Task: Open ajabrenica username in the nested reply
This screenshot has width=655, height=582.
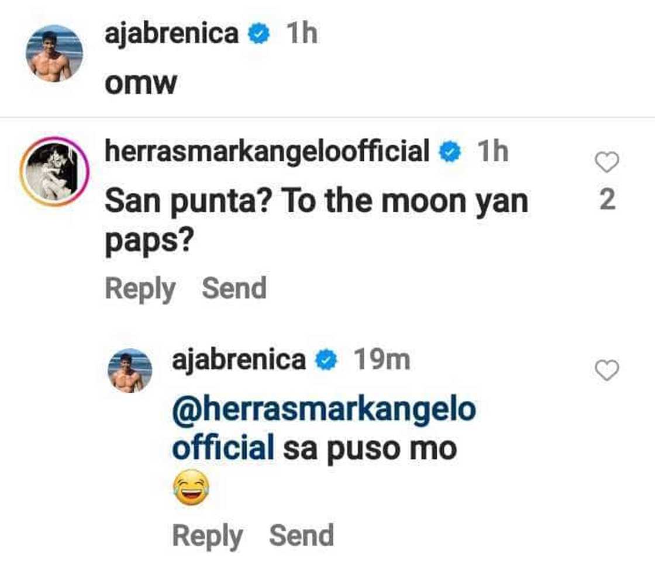Action: click(x=239, y=361)
